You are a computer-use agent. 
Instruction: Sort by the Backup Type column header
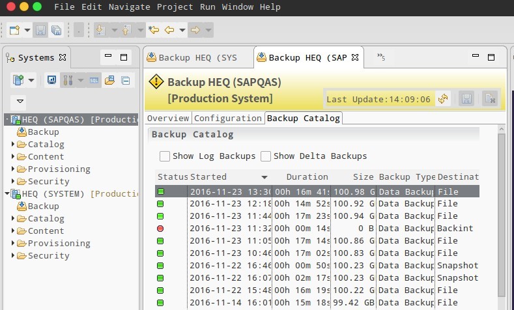tap(407, 177)
